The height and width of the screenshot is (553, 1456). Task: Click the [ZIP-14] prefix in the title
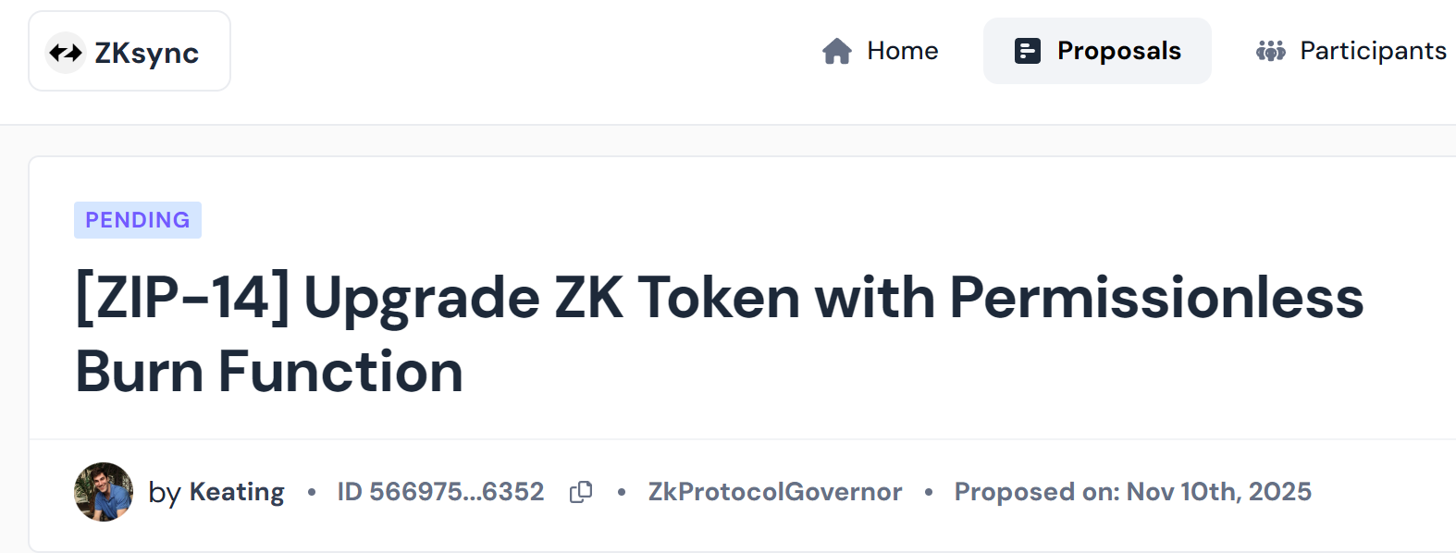[182, 299]
